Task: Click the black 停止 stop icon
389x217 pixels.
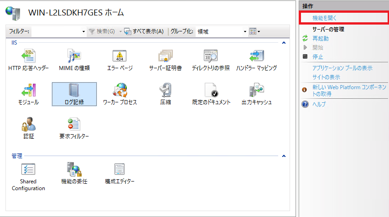Action: (305, 56)
